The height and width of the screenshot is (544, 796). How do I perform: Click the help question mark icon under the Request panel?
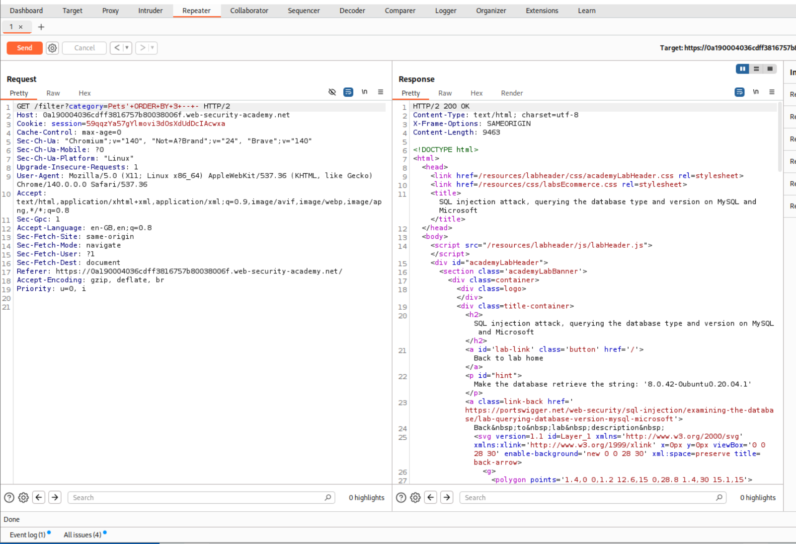pos(9,497)
